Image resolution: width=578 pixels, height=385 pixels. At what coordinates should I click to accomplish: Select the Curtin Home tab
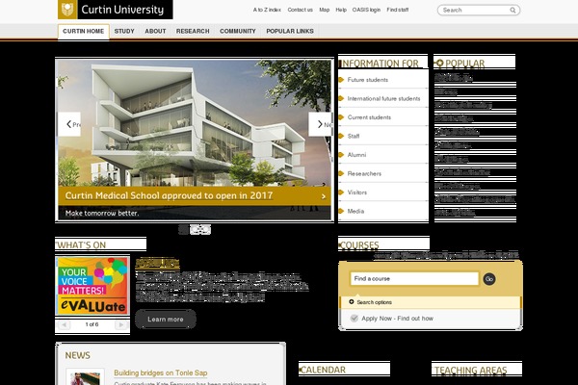(x=83, y=32)
